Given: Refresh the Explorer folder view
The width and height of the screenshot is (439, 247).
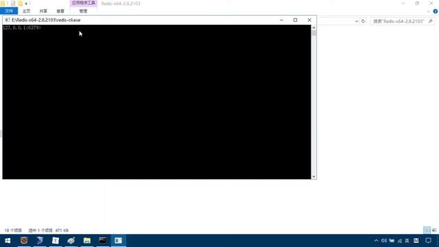Looking at the screenshot, I should [363, 21].
